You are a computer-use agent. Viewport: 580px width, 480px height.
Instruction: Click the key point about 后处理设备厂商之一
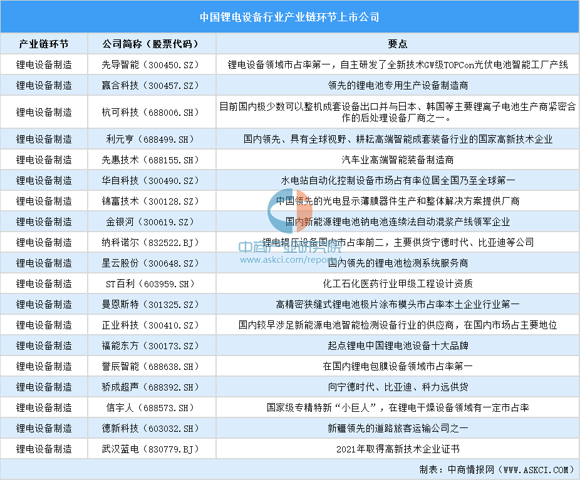398,112
